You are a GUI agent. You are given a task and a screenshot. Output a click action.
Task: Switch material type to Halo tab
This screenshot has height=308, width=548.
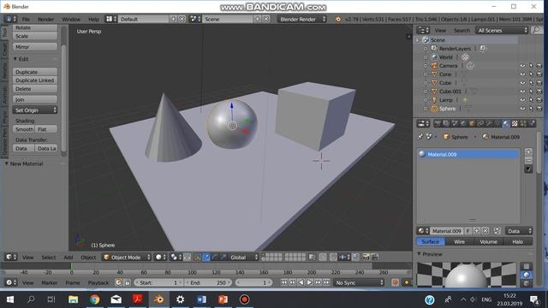517,241
